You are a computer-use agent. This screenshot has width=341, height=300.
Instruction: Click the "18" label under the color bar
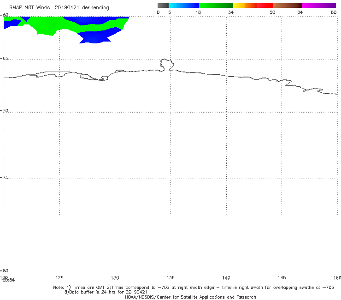coord(198,12)
